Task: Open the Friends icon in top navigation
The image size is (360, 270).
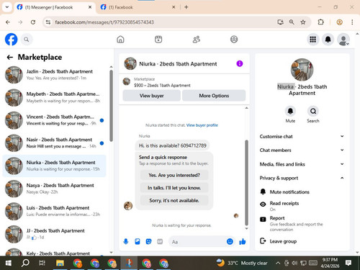Action: pyautogui.click(x=197, y=39)
